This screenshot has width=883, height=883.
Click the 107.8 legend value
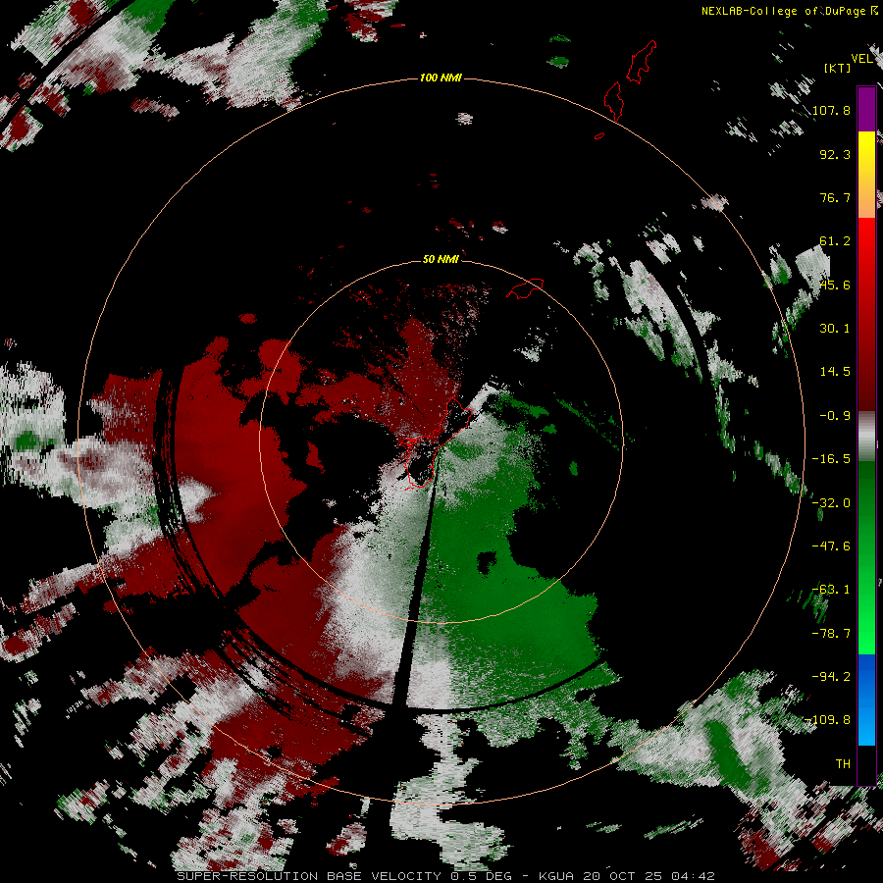click(831, 110)
